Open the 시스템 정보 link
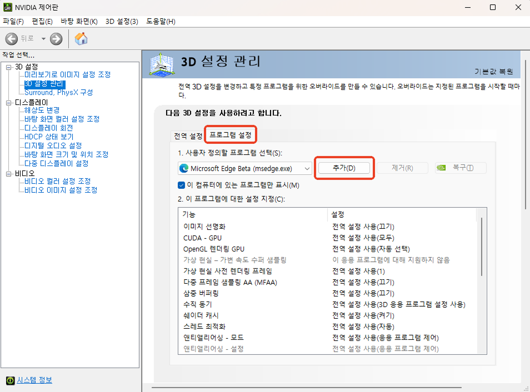Screen dimensions: 530x392 click(34, 380)
